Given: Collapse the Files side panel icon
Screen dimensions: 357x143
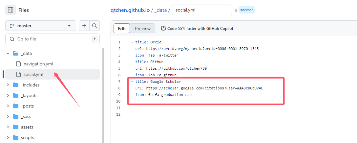Looking at the screenshot, I should pos(10,10).
